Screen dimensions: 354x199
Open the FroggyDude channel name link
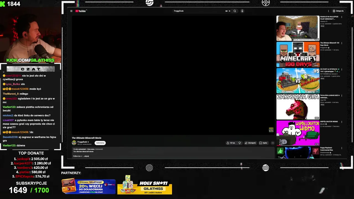click(x=82, y=142)
